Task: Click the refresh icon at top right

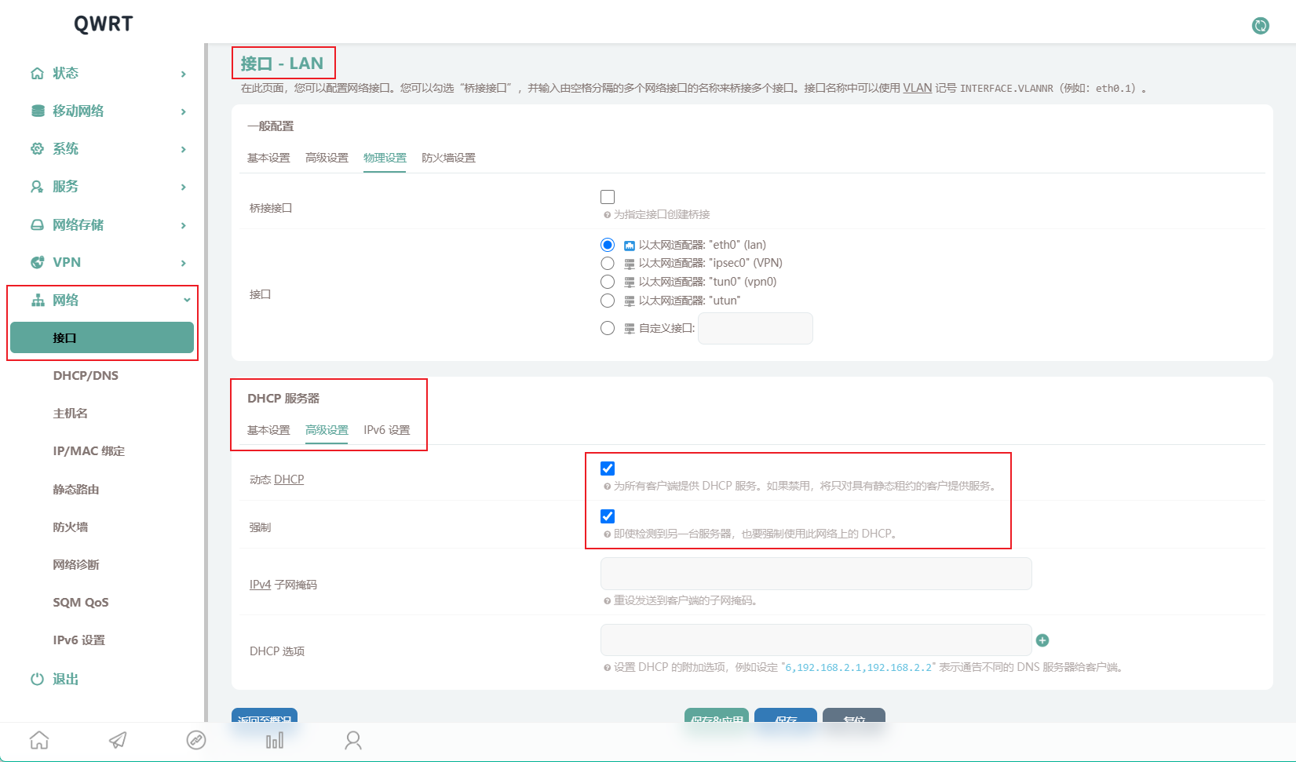Action: click(1260, 26)
